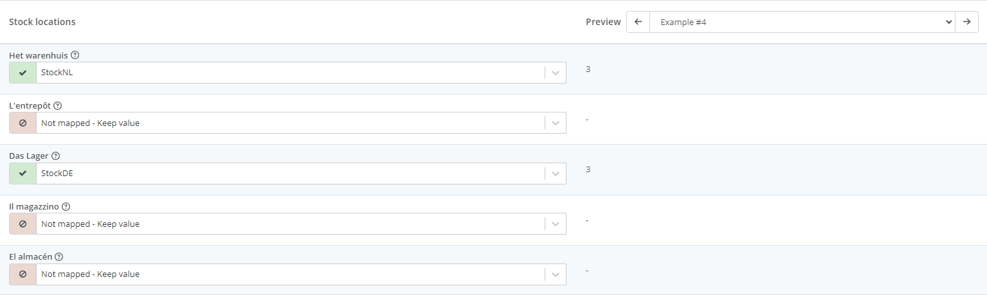Expand L'entrepôt mapping dropdown chevron
The width and height of the screenshot is (987, 295).
pos(556,123)
